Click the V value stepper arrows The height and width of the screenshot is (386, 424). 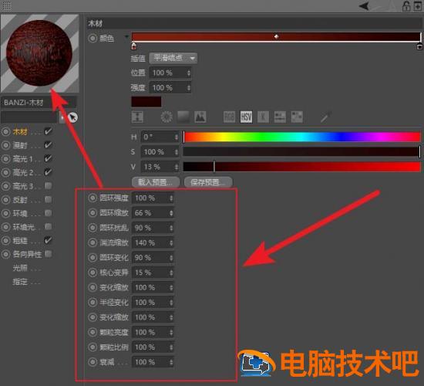click(177, 167)
